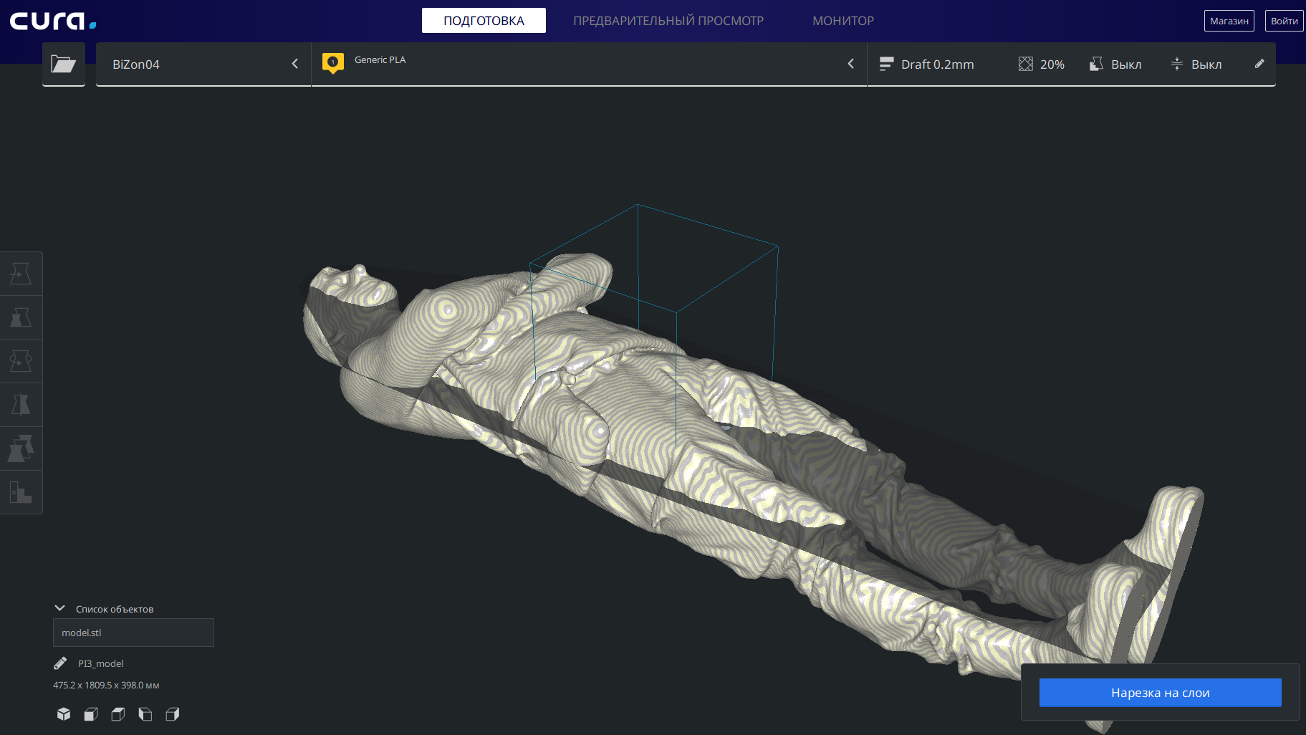Screen dimensions: 1306x735
Task: Click the support icon beside first Выкл
Action: coord(1096,64)
